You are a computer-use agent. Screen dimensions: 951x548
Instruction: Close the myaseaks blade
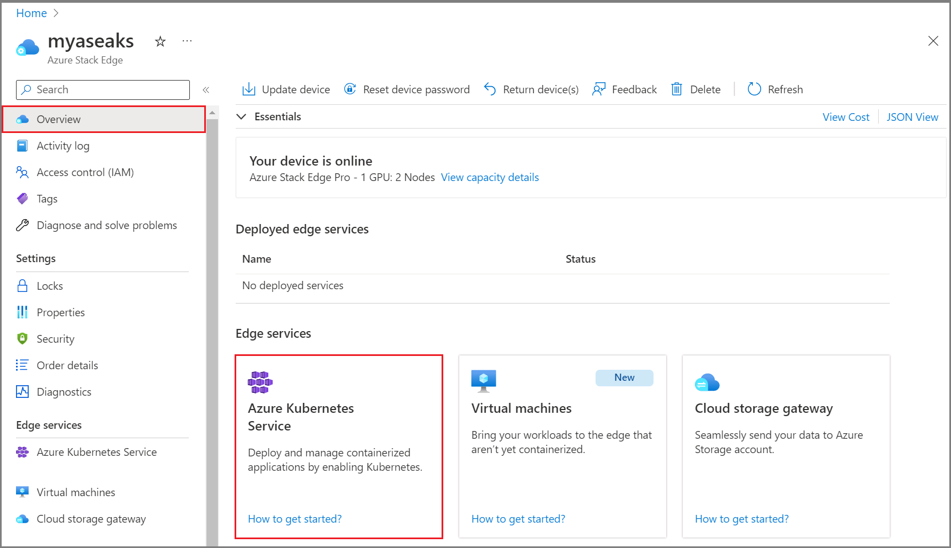coord(933,41)
